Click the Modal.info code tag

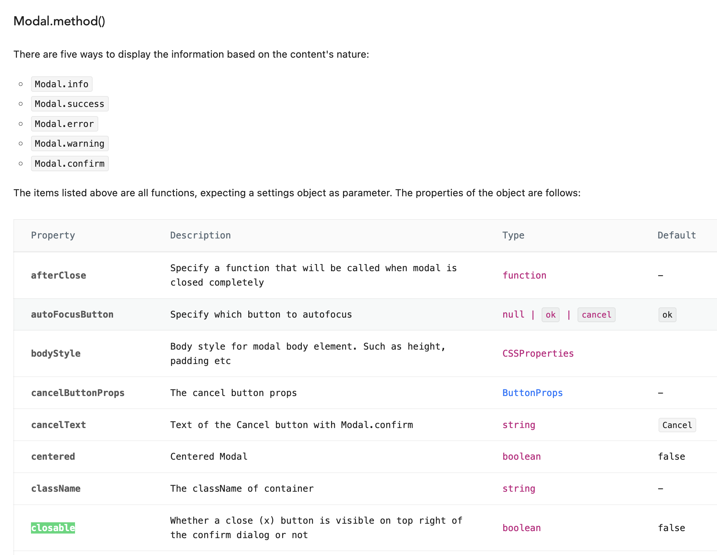point(61,84)
